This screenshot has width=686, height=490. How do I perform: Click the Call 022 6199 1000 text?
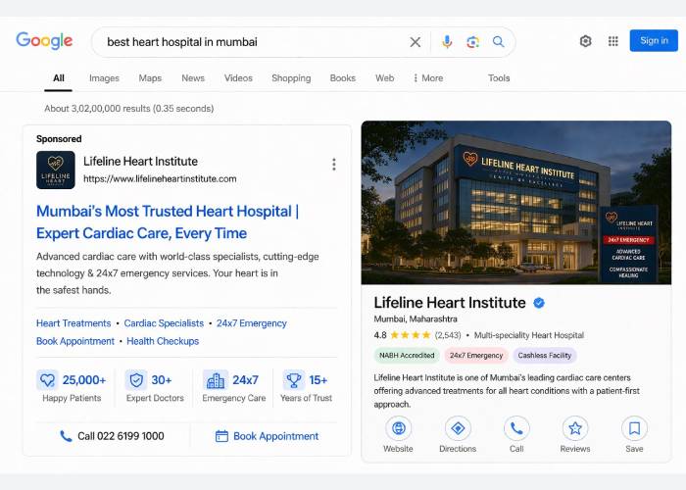[121, 436]
